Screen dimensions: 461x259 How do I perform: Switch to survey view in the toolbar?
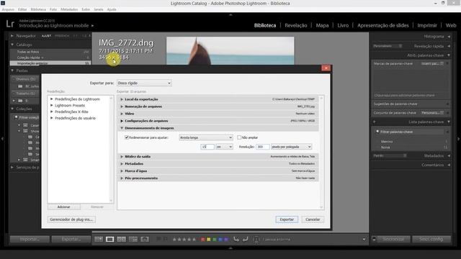click(133, 240)
